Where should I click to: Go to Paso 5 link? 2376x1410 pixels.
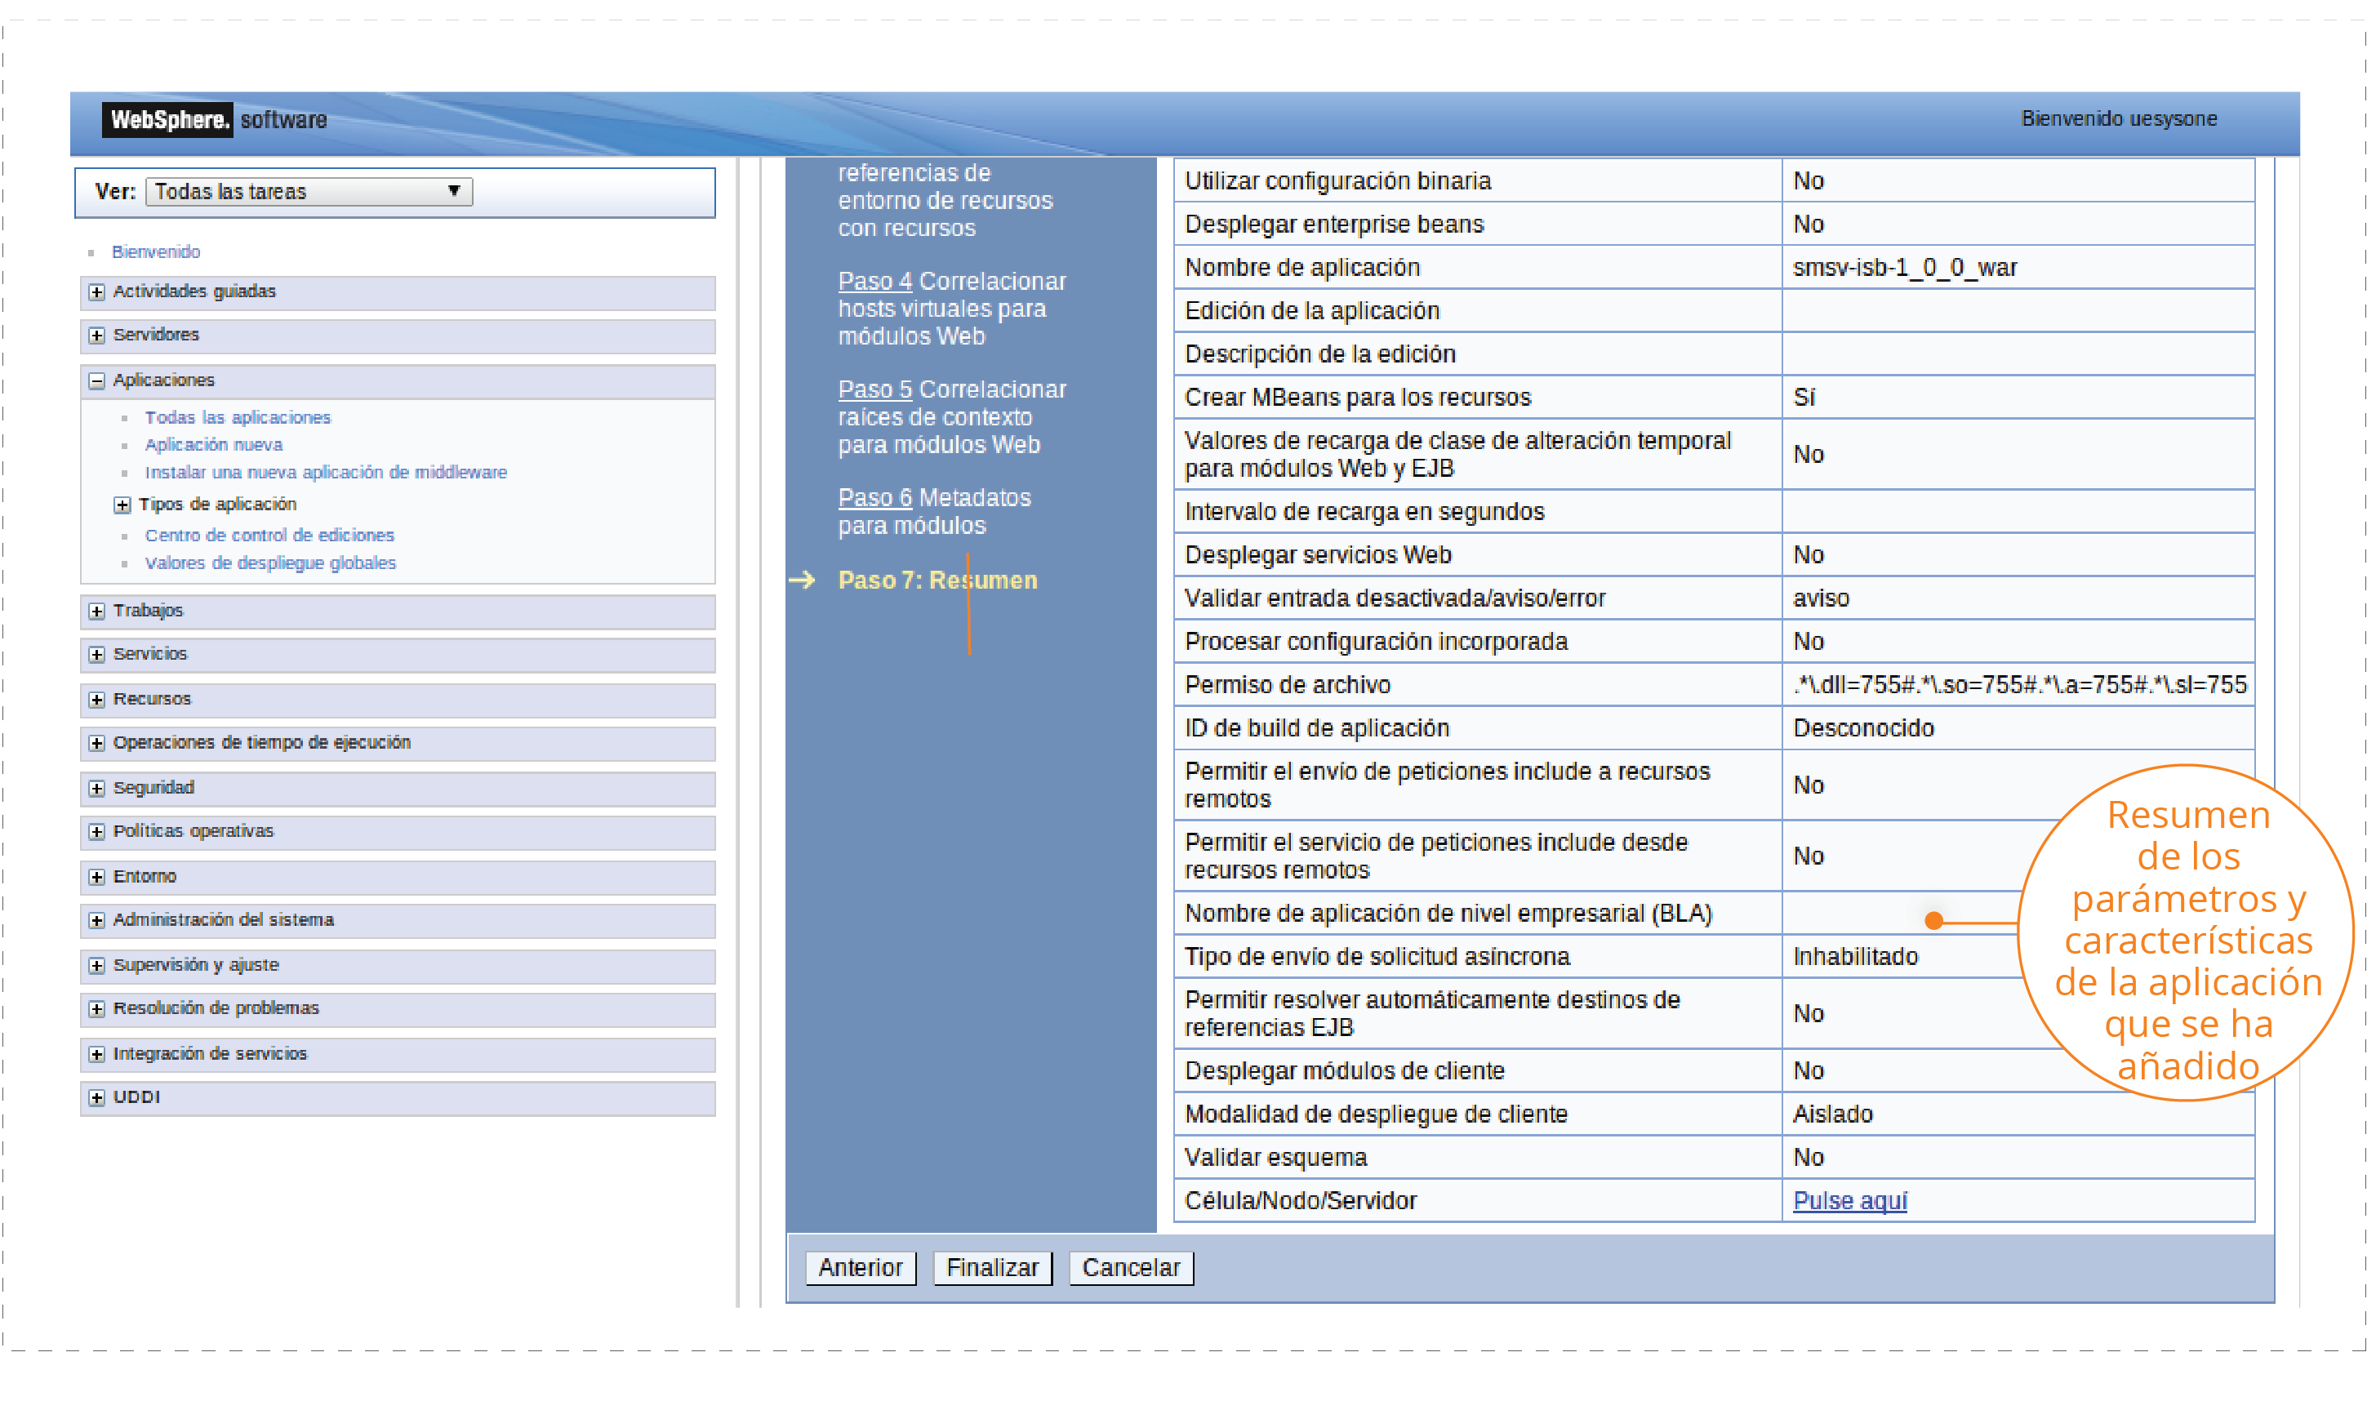click(875, 390)
